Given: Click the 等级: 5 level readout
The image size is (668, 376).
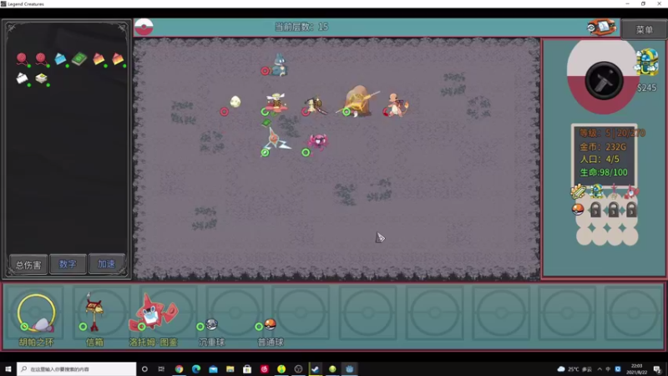Looking at the screenshot, I should 611,133.
